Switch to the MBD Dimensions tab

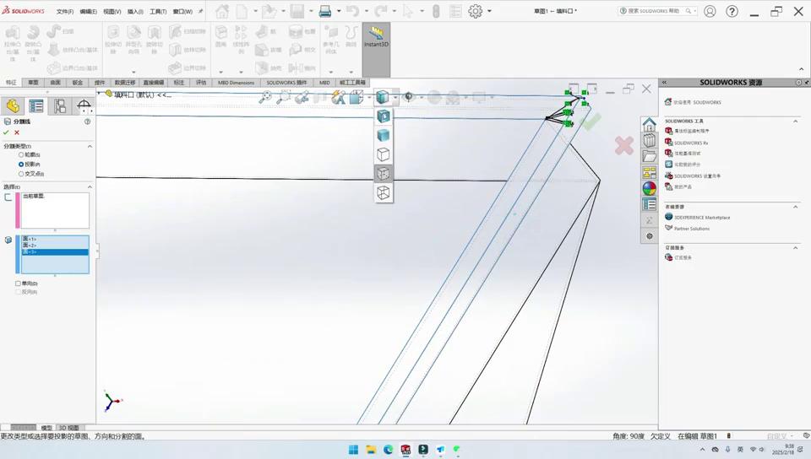(x=236, y=83)
